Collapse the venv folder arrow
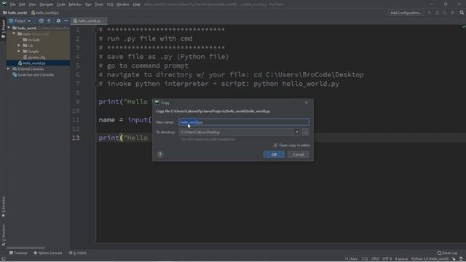The width and height of the screenshot is (466, 262). click(14, 34)
